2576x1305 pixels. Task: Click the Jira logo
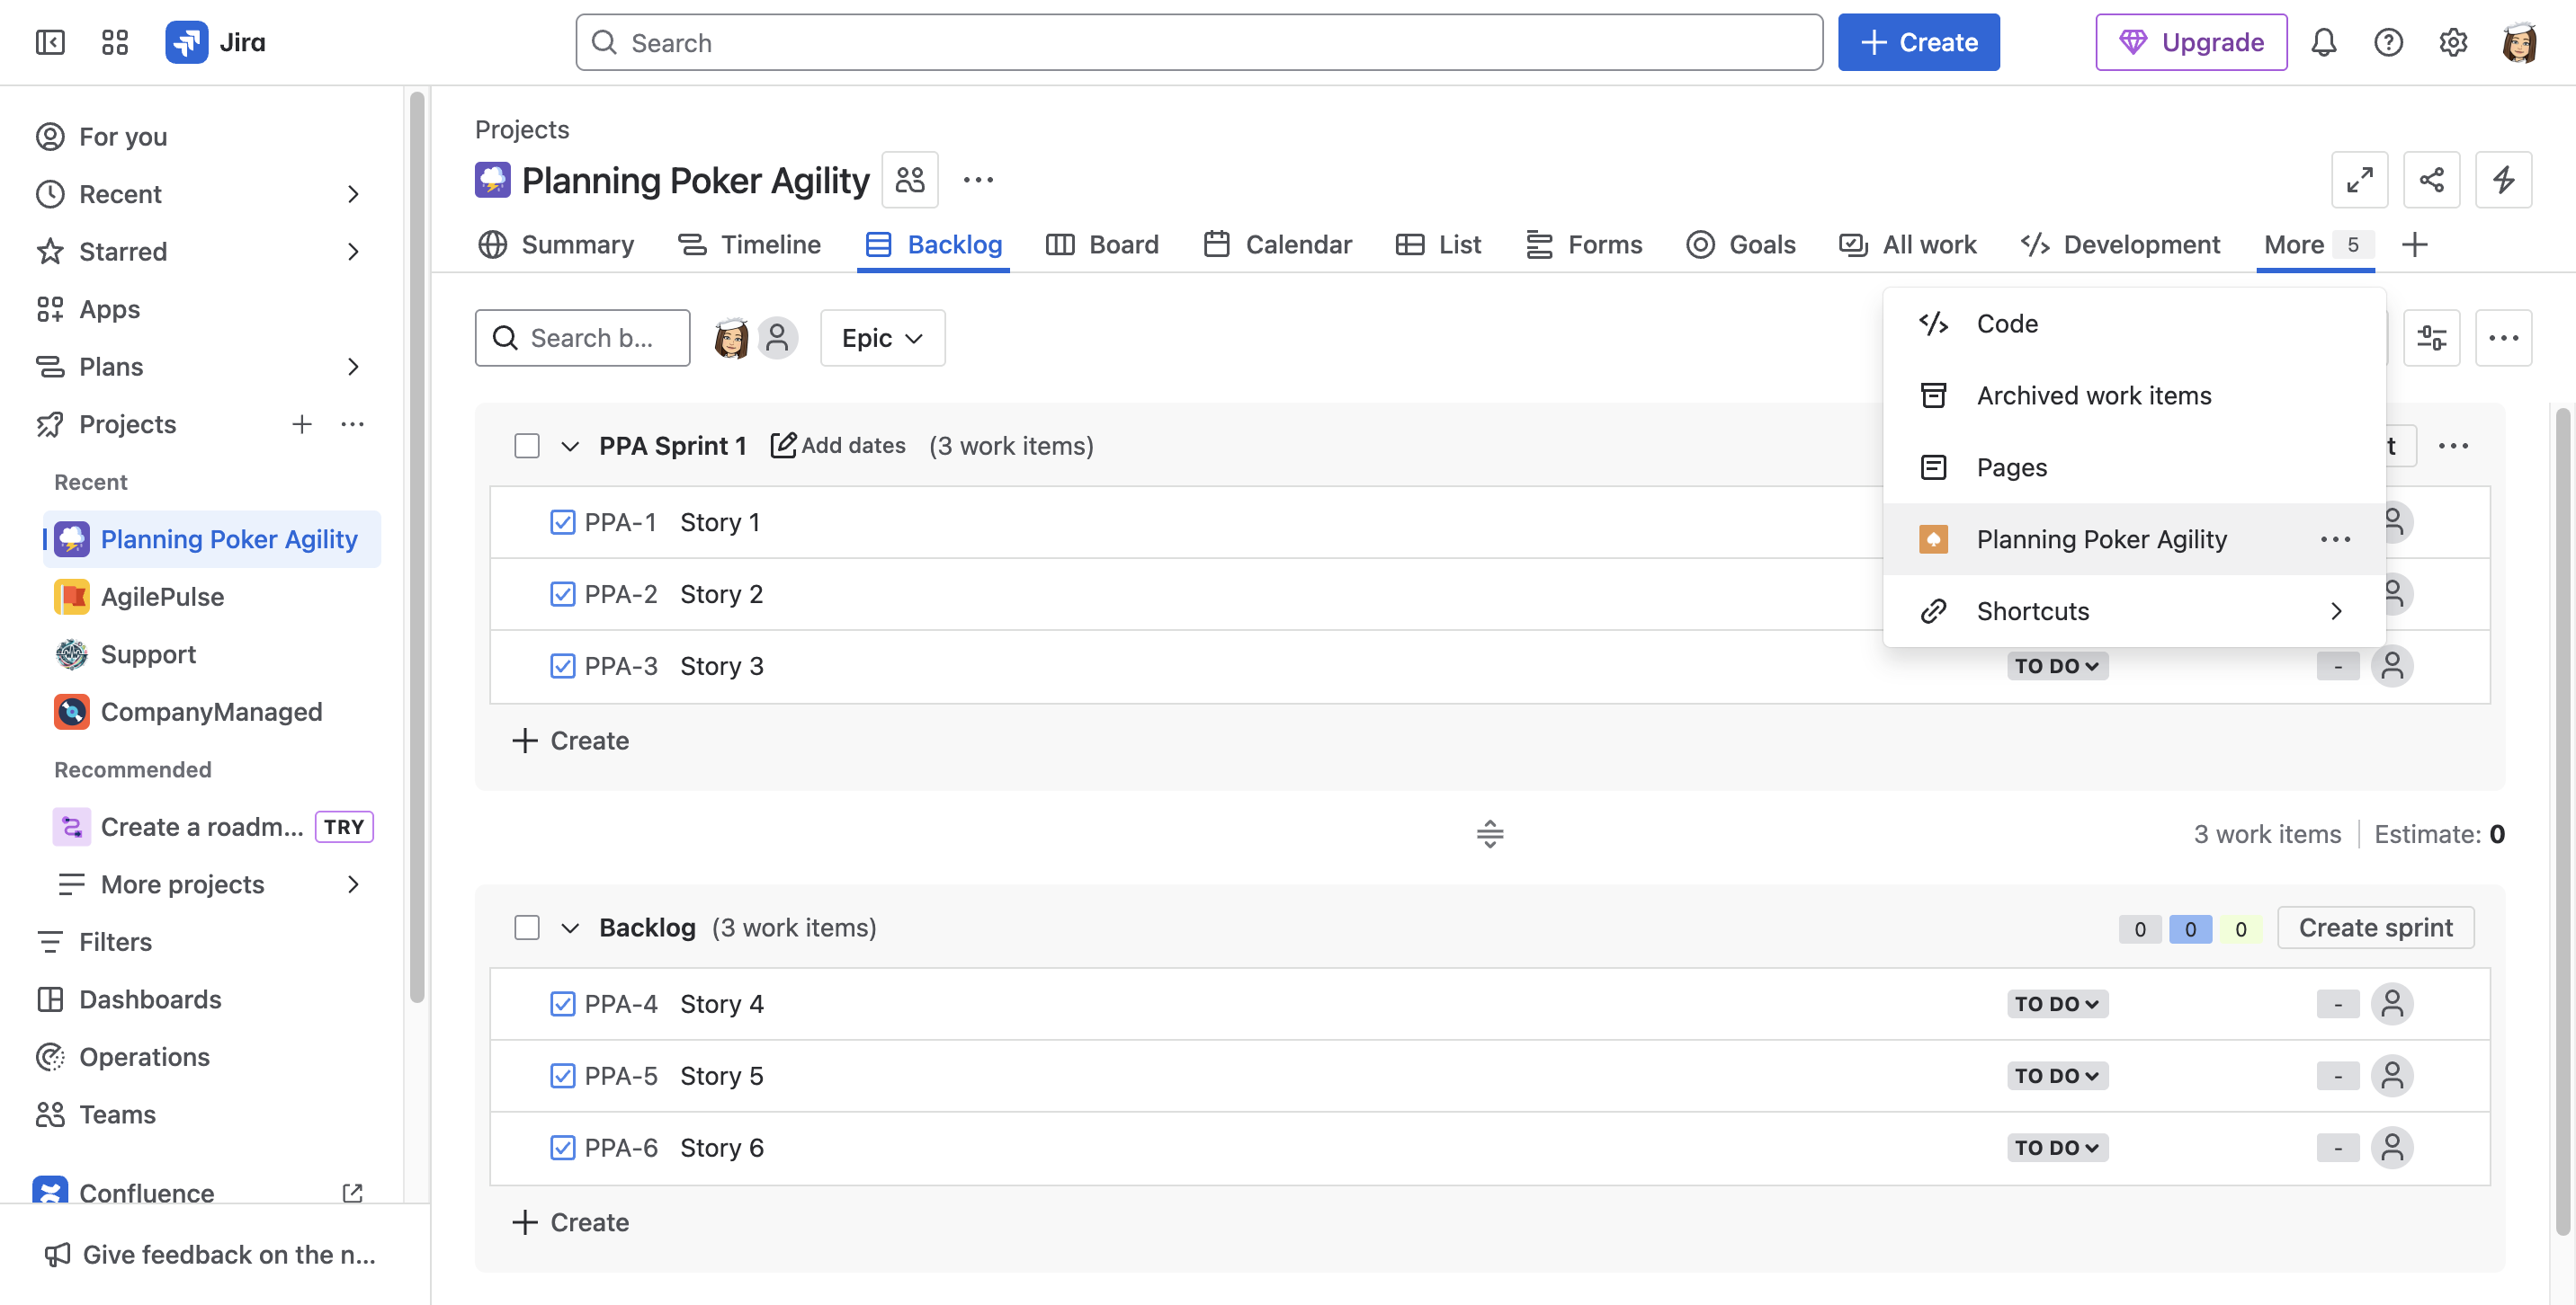[216, 42]
